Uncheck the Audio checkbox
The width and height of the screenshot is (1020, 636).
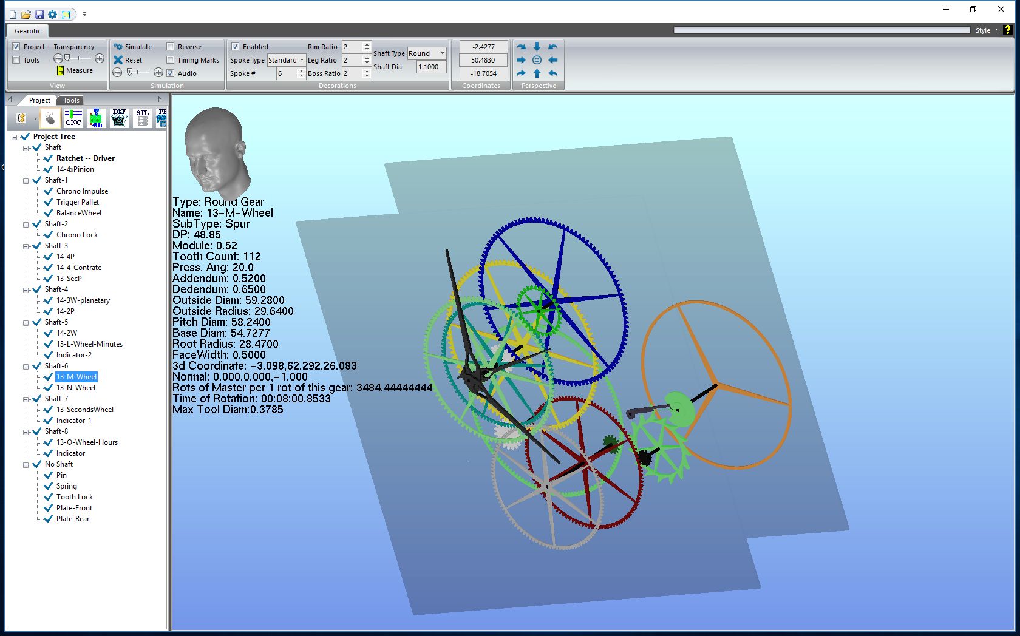[x=171, y=73]
